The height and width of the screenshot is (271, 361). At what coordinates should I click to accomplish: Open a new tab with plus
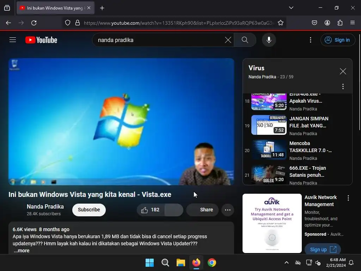click(x=102, y=8)
